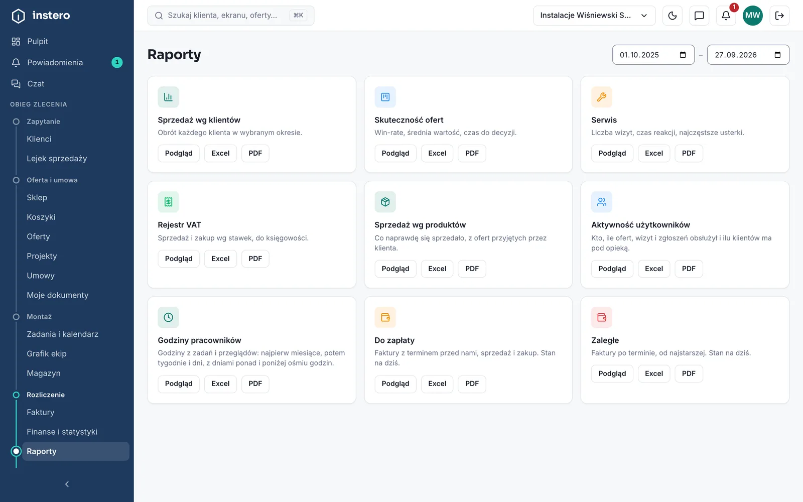The image size is (803, 502).
Task: Click the Rejestr VAT receipt icon
Action: point(168,202)
